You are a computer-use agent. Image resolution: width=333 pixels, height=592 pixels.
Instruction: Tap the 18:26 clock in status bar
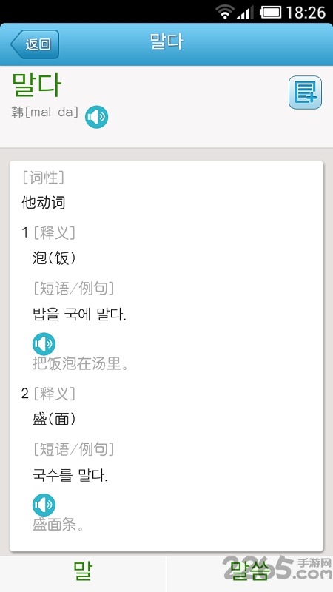pos(306,12)
